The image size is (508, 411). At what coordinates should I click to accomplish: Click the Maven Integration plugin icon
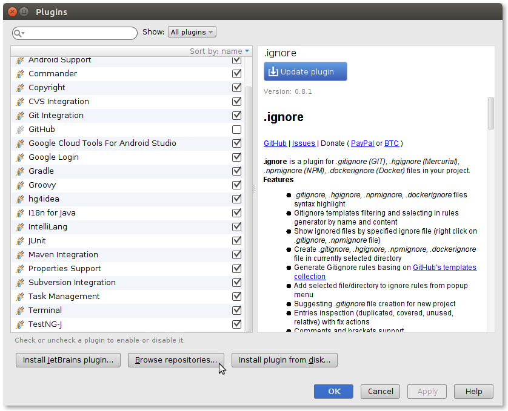(x=20, y=255)
